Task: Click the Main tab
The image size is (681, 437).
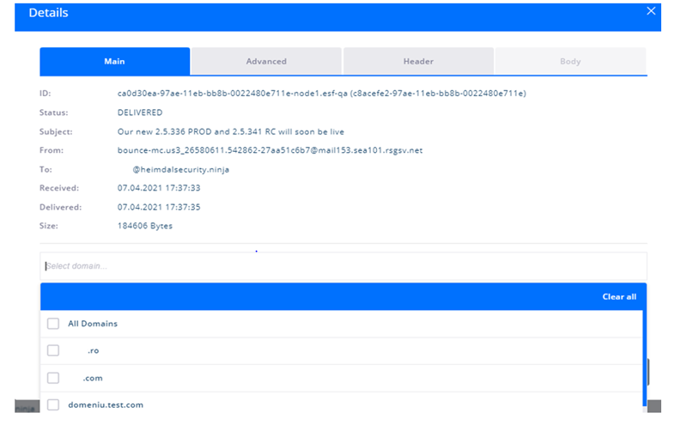Action: tap(114, 62)
